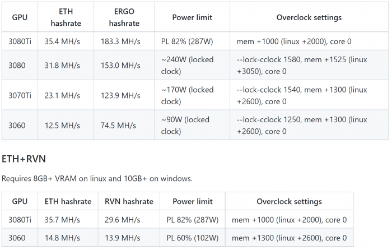The width and height of the screenshot is (392, 250).
Task: Click the RVN hashrate column header
Action: 129,201
